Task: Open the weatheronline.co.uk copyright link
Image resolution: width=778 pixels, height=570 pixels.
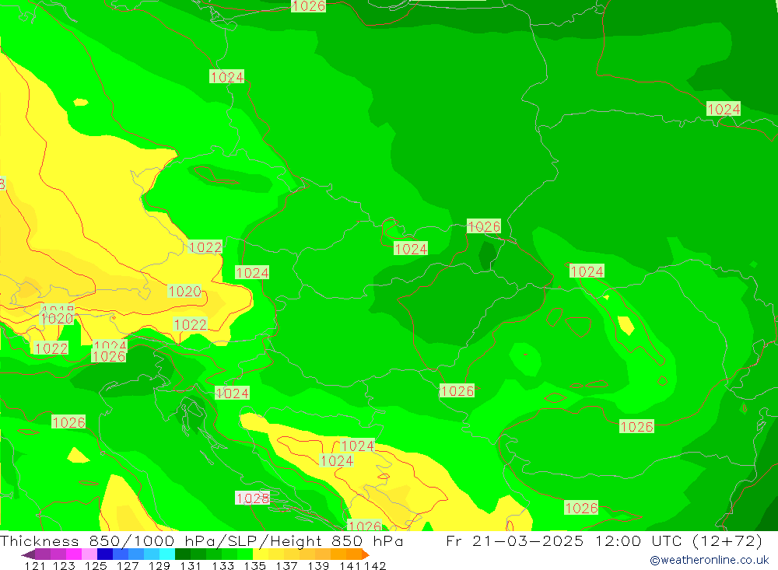Action: click(x=709, y=560)
